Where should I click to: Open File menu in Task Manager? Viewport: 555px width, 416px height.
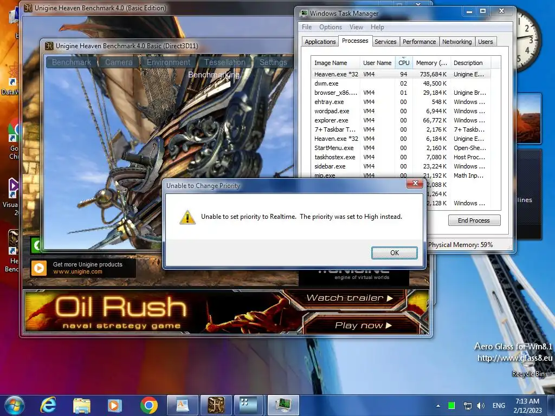click(x=307, y=27)
